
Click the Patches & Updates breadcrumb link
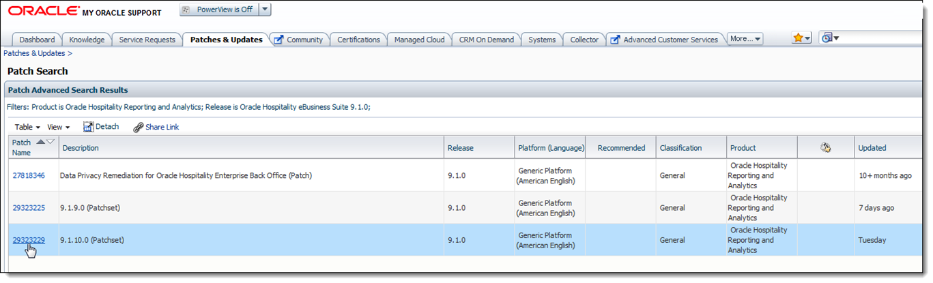34,53
